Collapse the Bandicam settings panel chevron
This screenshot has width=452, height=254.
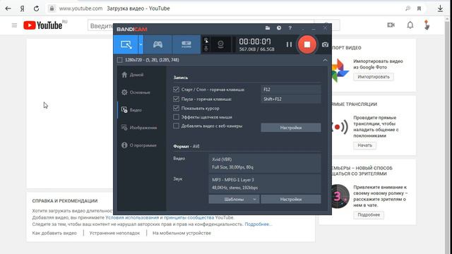[325, 60]
